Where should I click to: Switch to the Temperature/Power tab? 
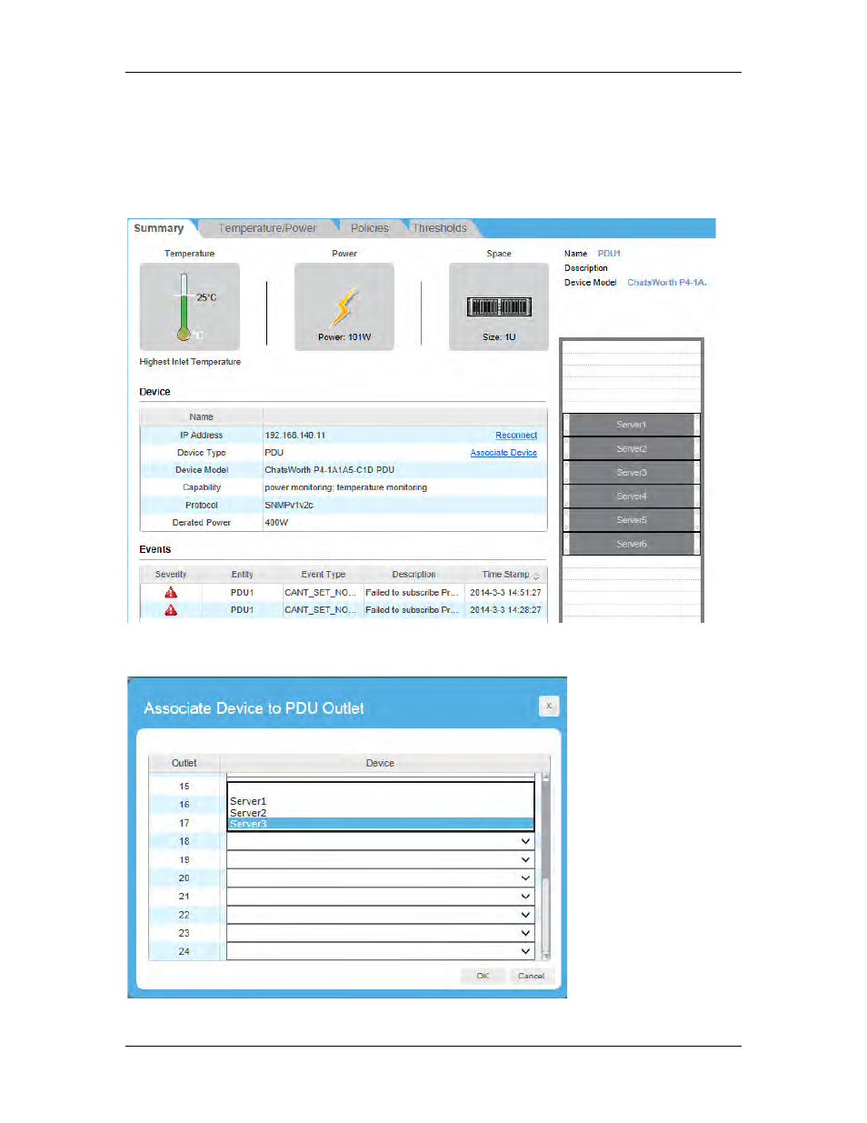tap(267, 228)
